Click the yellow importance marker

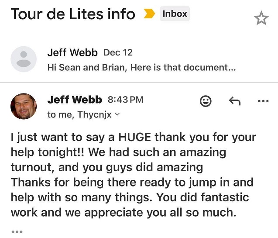[x=149, y=14]
